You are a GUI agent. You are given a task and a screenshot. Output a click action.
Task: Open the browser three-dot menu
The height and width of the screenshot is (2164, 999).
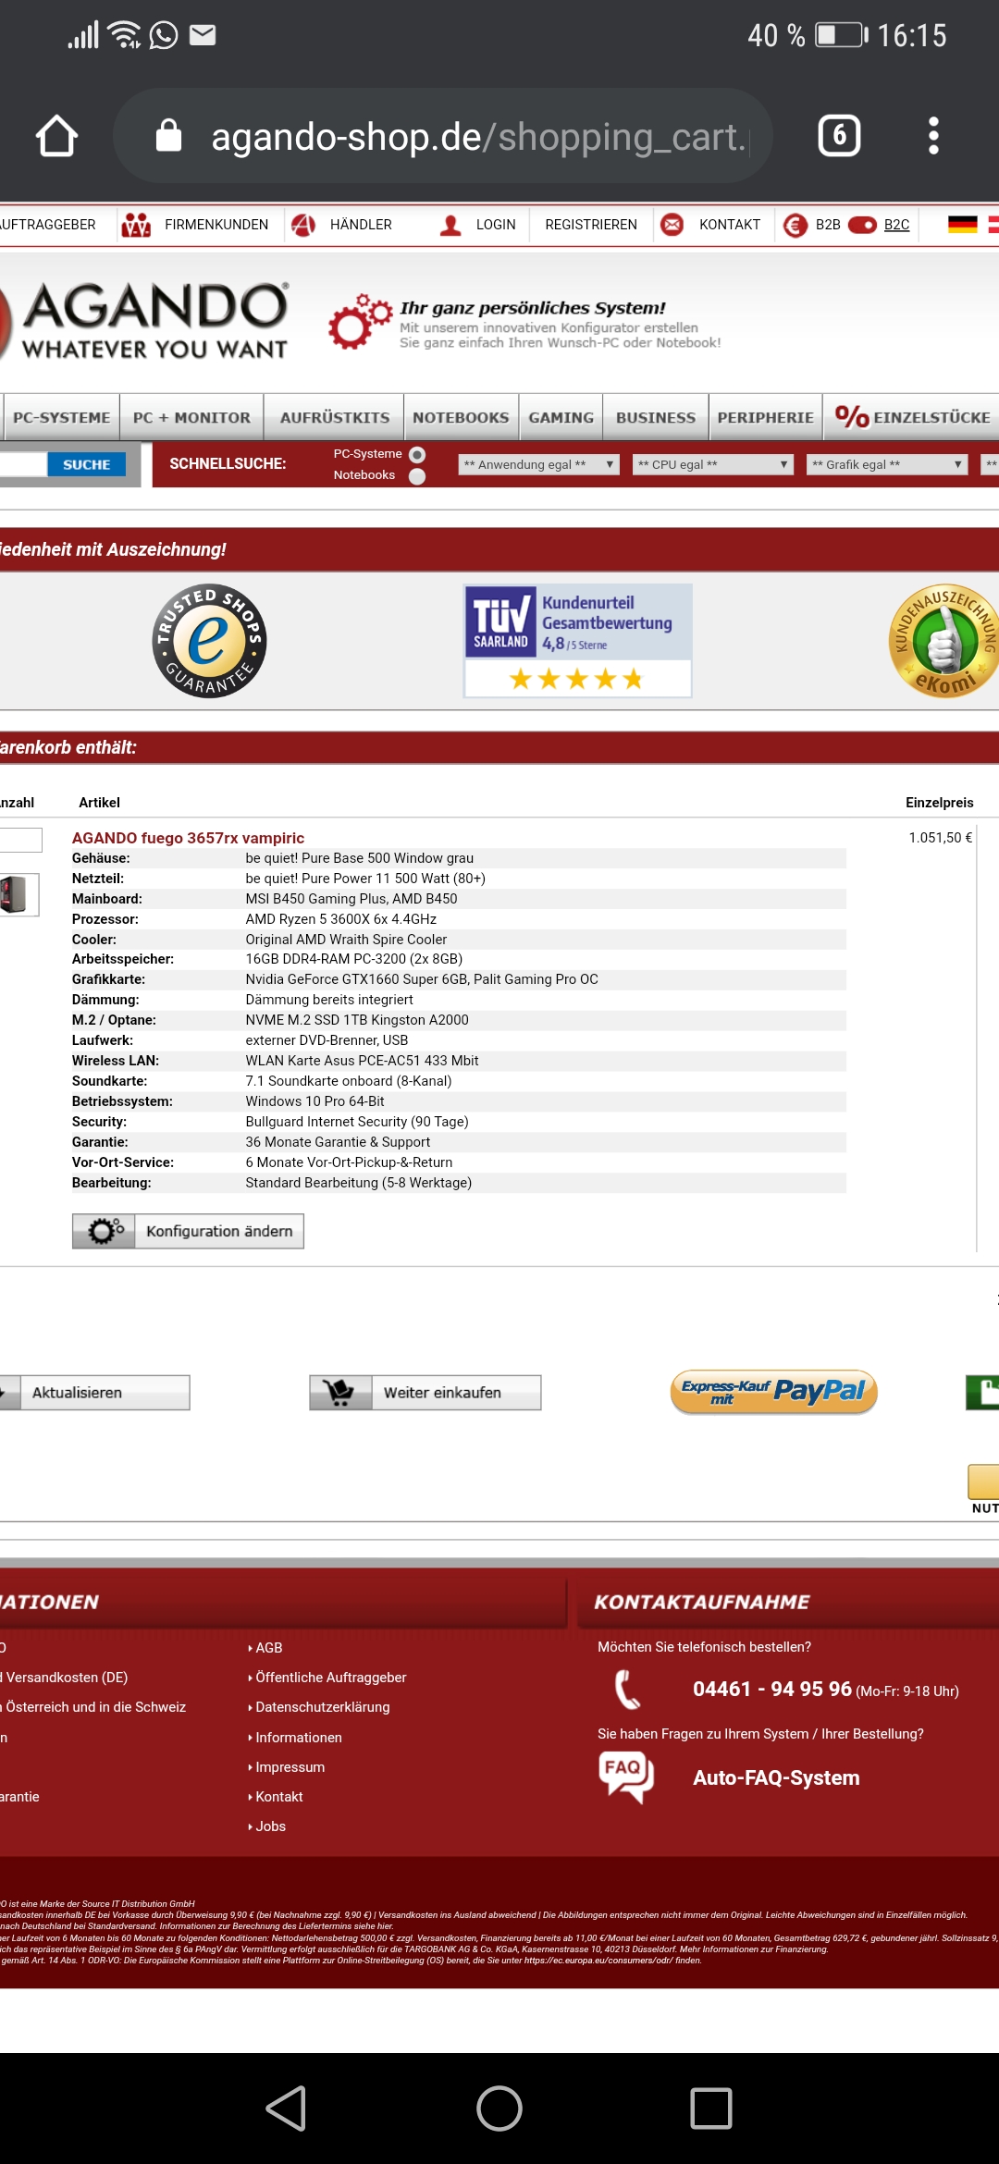coord(933,136)
